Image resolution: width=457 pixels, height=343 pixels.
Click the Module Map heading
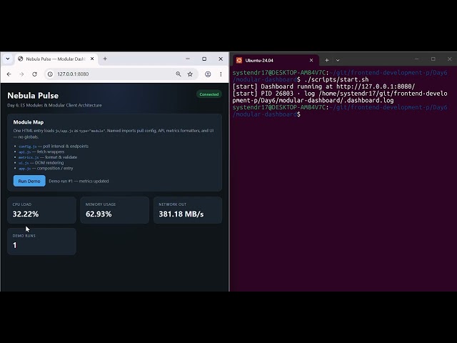(x=29, y=122)
